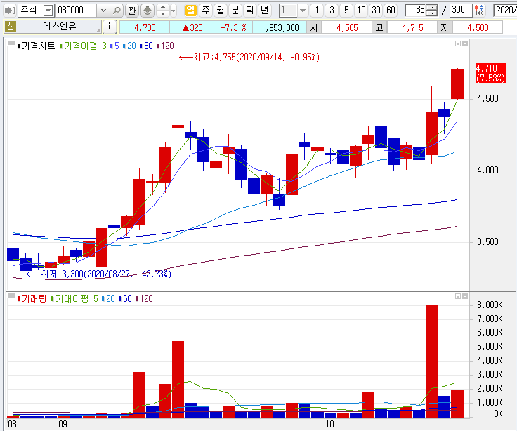The image size is (517, 431).
Task: Click the tallest red volume bar
Action: [431, 361]
